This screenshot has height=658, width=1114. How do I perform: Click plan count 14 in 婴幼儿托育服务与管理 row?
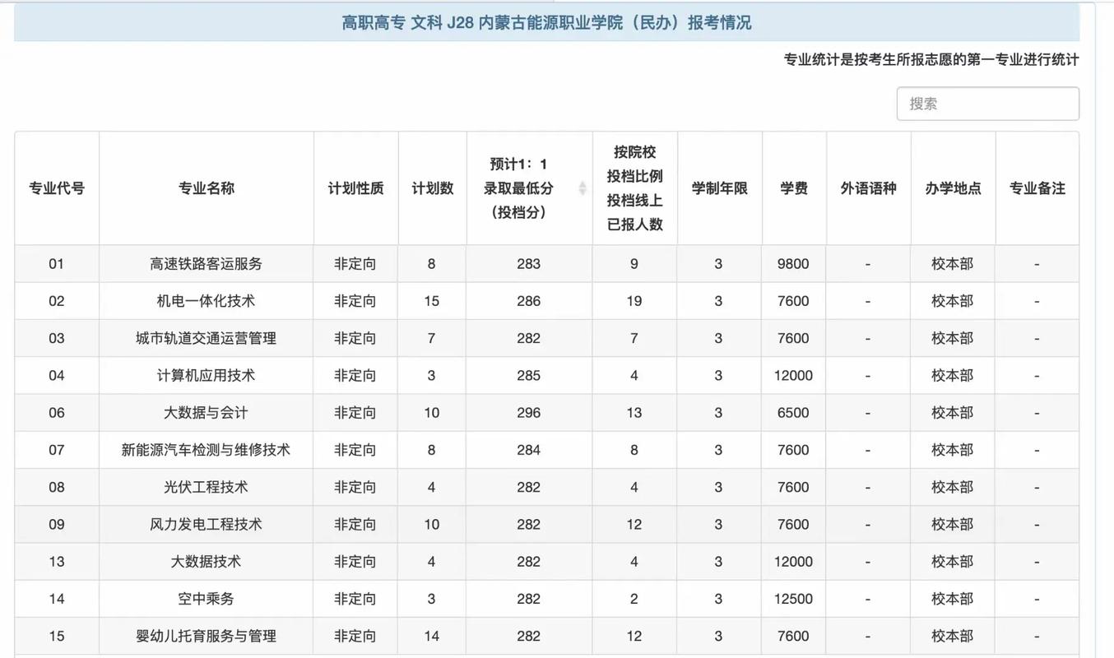pyautogui.click(x=432, y=636)
